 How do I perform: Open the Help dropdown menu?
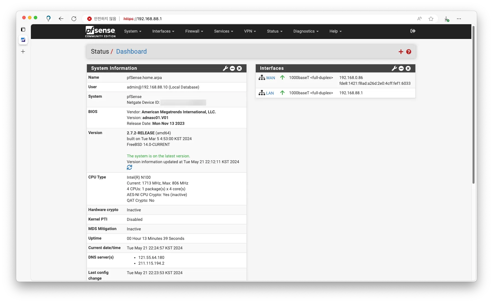(336, 31)
